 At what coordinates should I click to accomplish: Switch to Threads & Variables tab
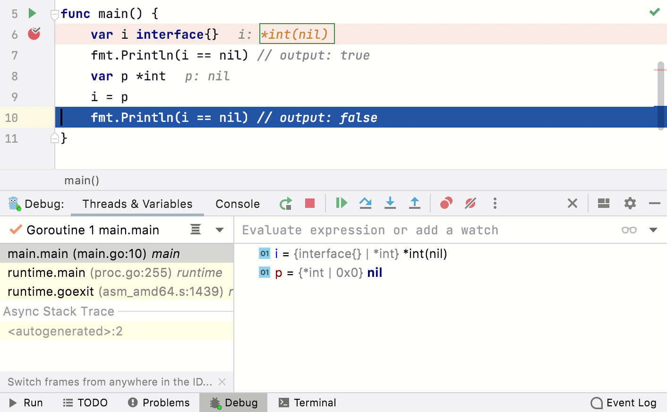[137, 204]
